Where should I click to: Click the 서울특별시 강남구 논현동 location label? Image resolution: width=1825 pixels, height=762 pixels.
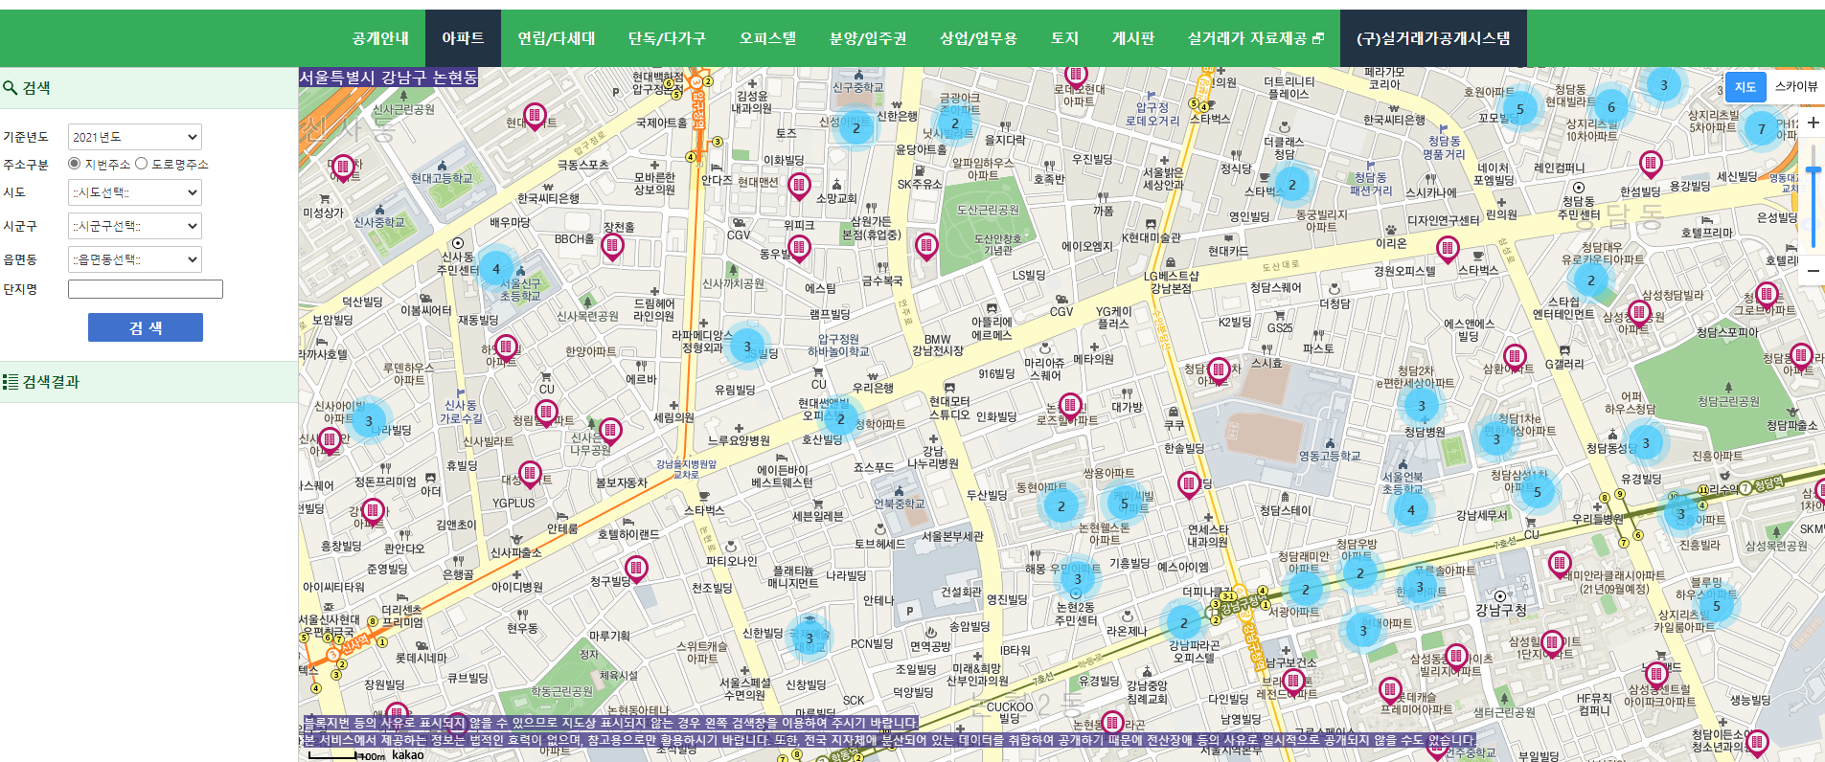[x=388, y=77]
